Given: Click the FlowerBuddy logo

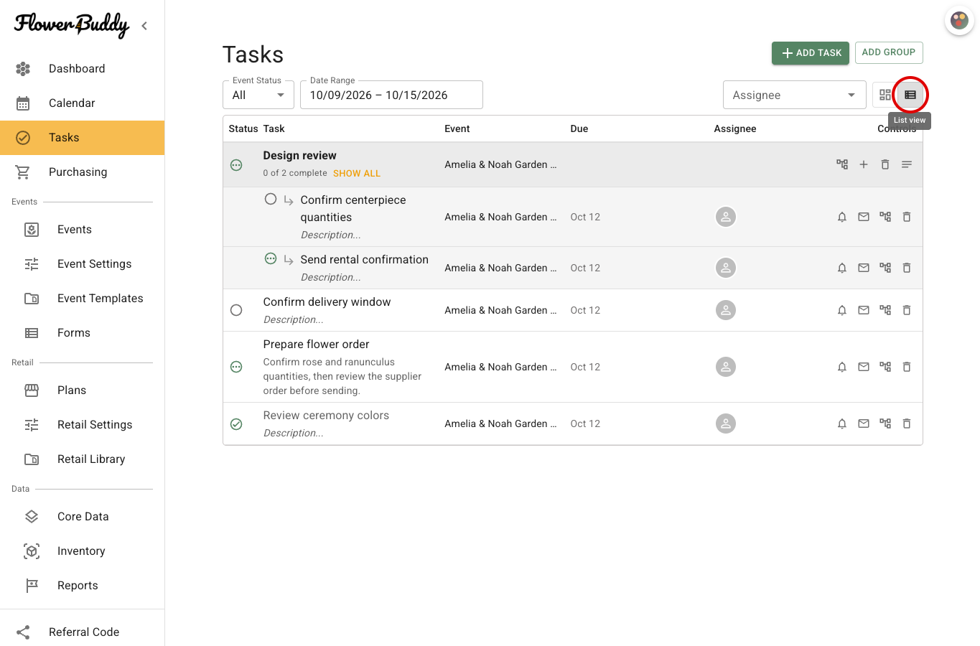Looking at the screenshot, I should [x=72, y=25].
